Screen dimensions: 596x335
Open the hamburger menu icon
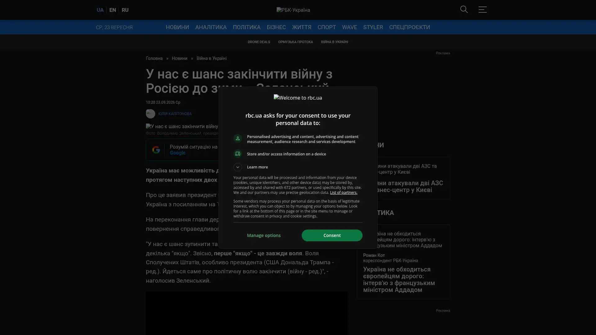(482, 9)
